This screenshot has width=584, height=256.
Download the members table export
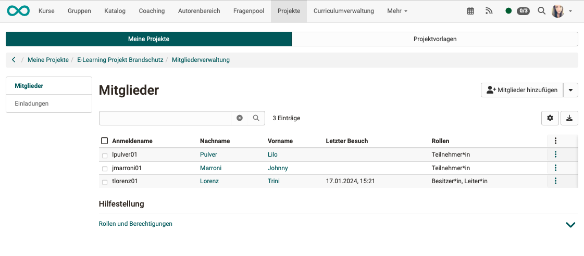(x=569, y=118)
